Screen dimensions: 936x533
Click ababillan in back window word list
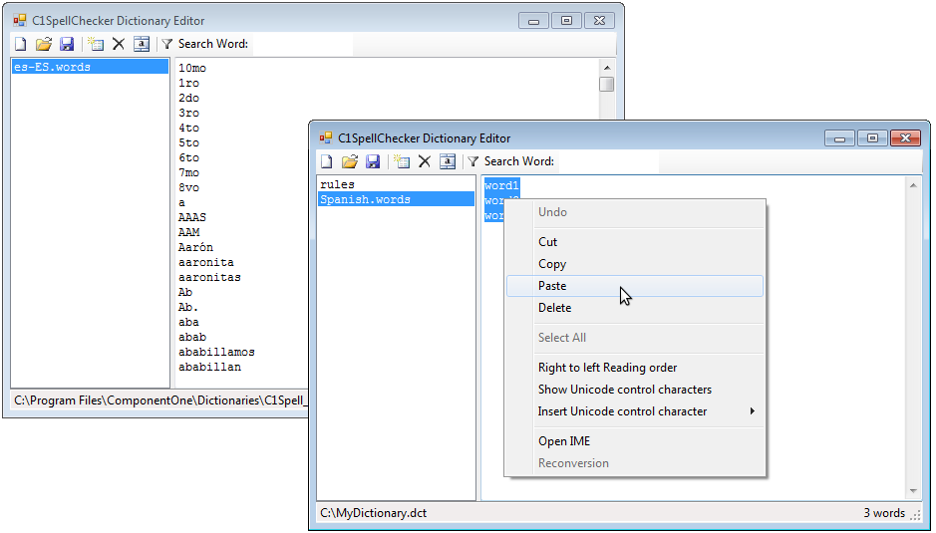[209, 367]
